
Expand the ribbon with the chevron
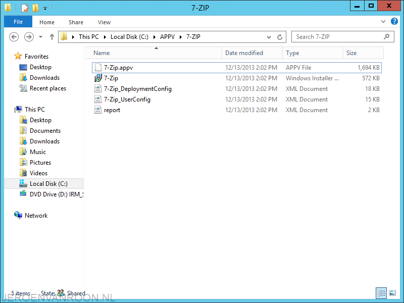(x=383, y=22)
